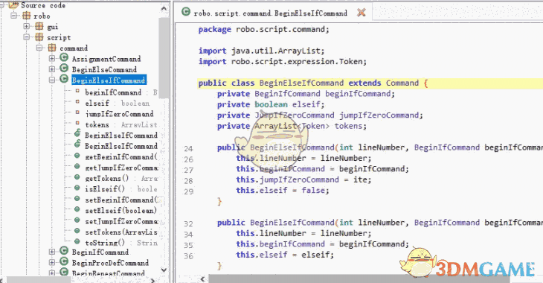Click the BeginElseCommand class icon
Image resolution: width=543 pixels, height=283 pixels.
click(64, 69)
